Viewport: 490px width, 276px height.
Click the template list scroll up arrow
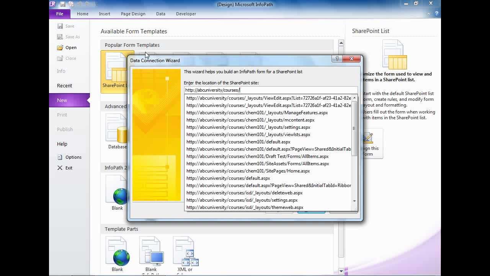341,43
